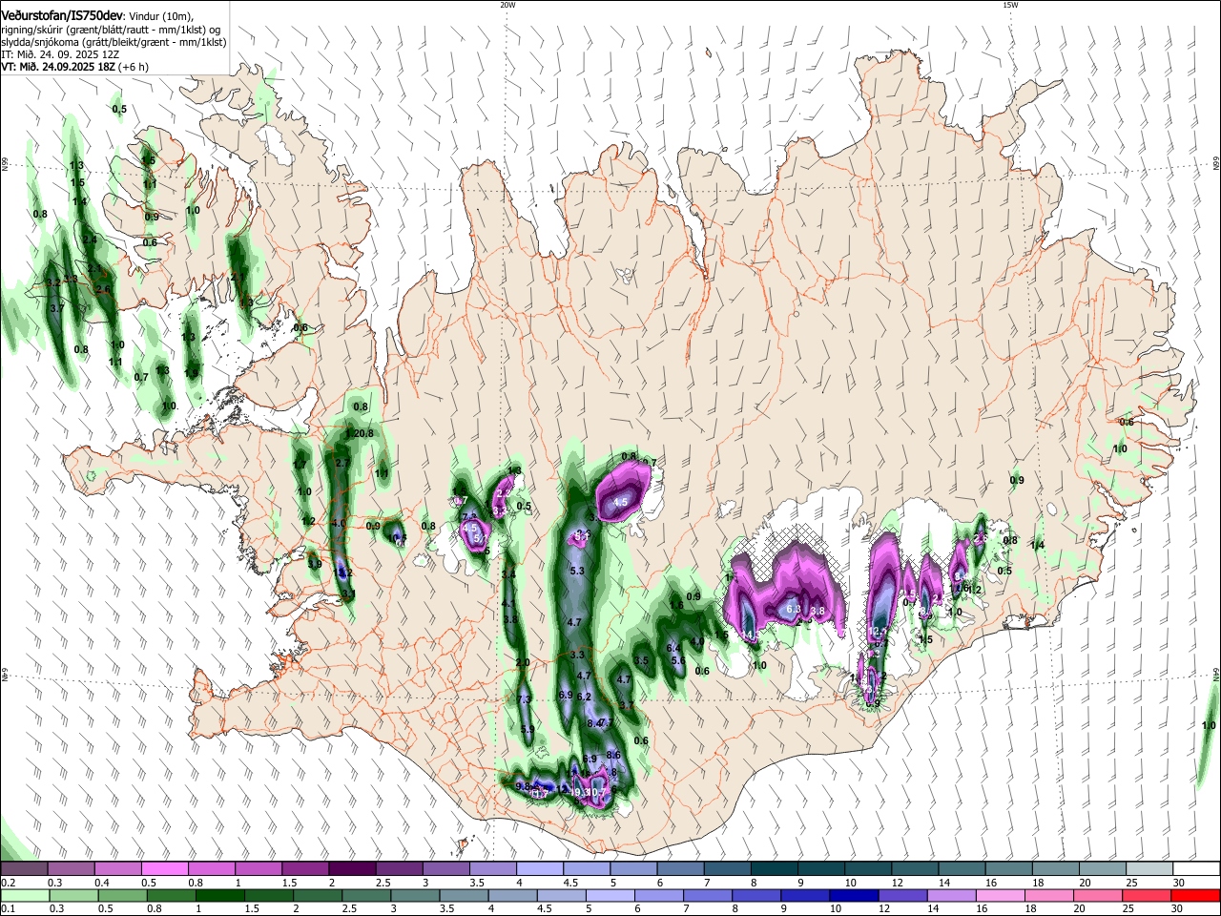
Task: Pick the white snow swatch above label 30
Action: pos(1197,869)
